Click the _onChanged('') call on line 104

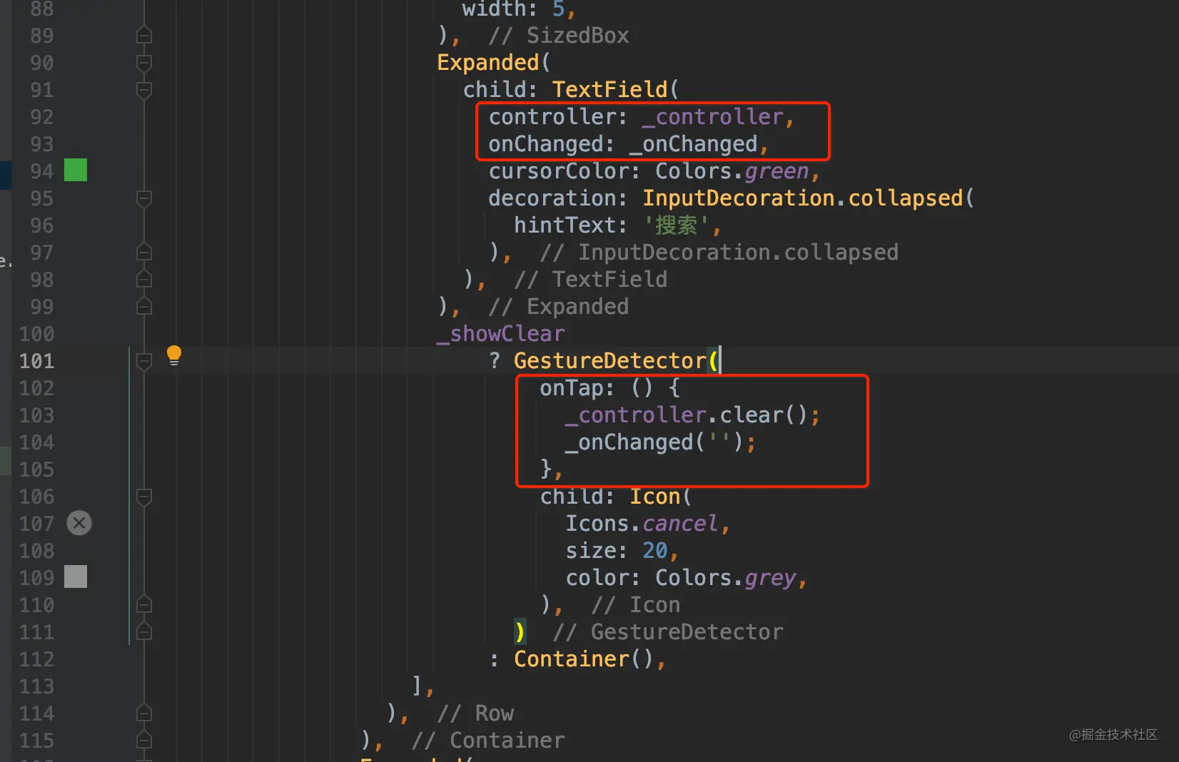655,442
